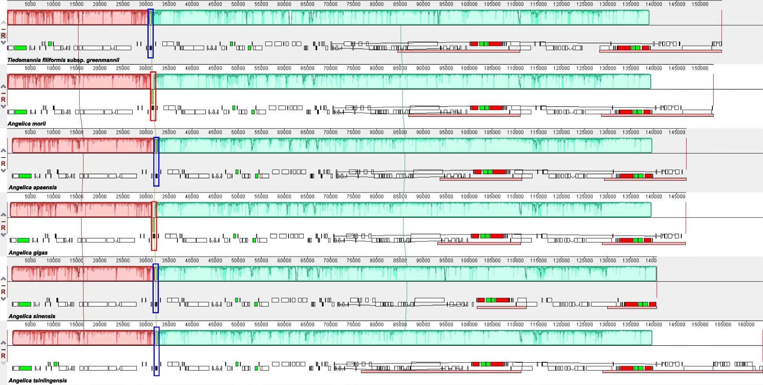Image resolution: width=763 pixels, height=385 pixels.
Task: Select the green LCB block of Angelica apaensis
Action: click(405, 145)
